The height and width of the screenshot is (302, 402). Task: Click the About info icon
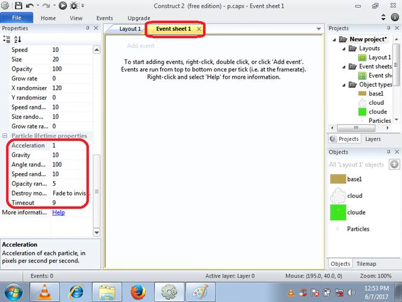[x=395, y=18]
